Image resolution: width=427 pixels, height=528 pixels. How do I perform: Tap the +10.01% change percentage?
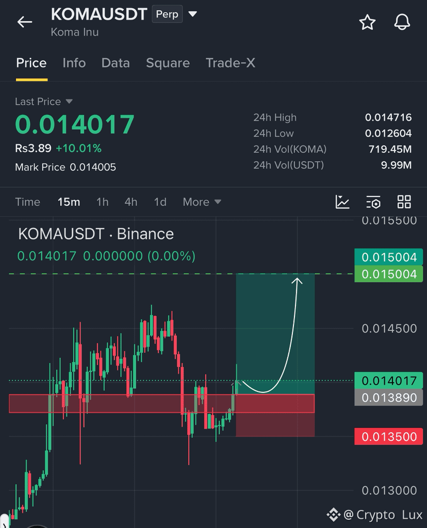coord(78,148)
